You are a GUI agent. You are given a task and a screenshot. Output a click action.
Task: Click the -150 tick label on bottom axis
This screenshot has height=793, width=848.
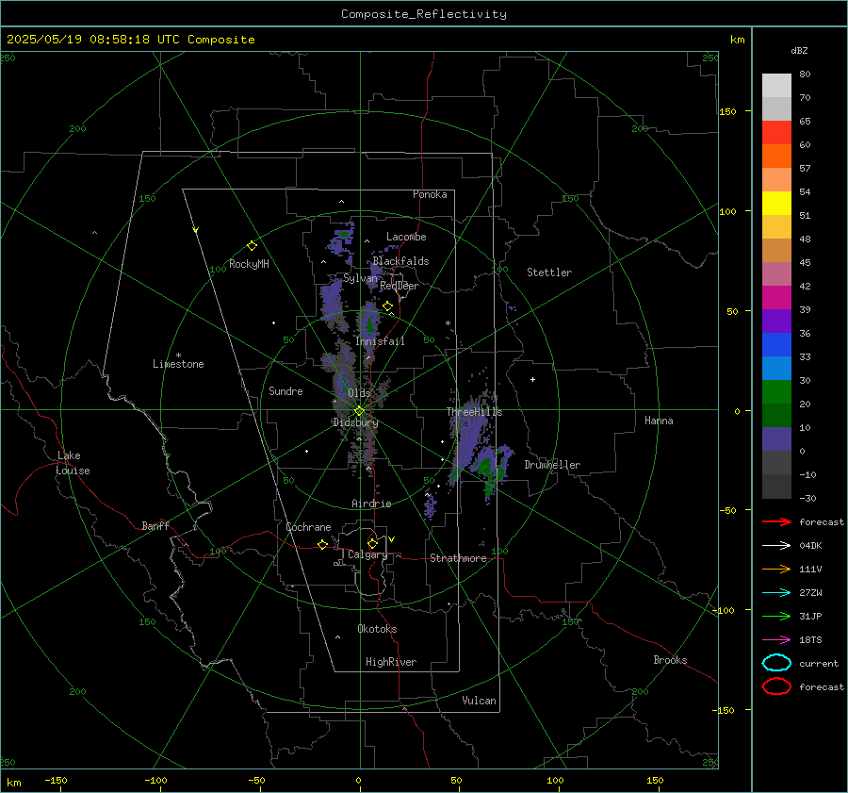[56, 780]
